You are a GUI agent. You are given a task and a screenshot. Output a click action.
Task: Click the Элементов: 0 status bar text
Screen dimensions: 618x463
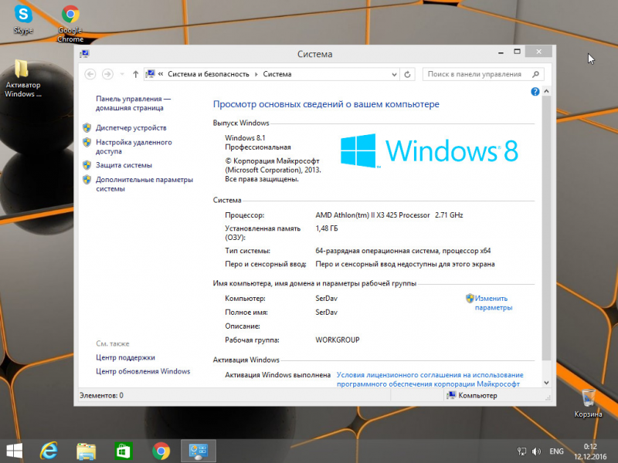101,395
